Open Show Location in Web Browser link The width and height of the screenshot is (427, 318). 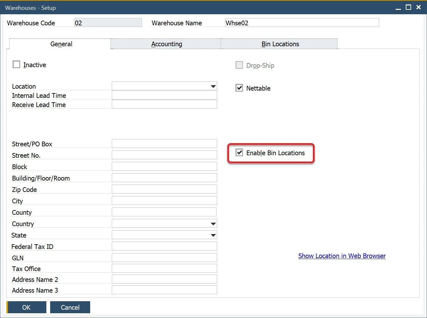(342, 256)
